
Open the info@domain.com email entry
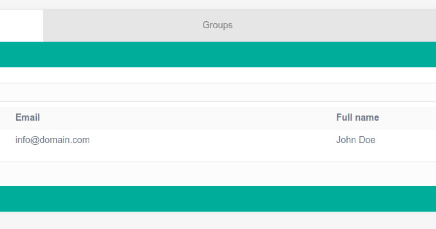pos(52,140)
